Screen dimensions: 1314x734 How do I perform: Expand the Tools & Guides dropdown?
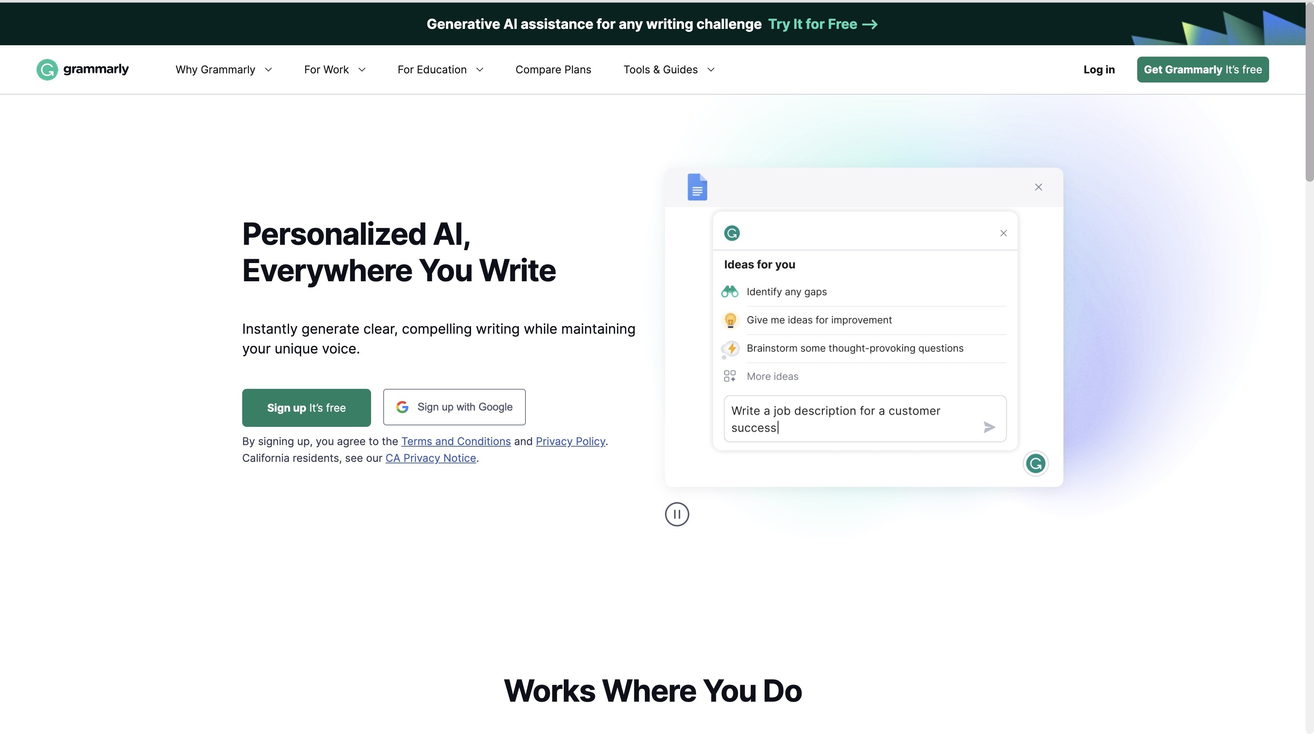click(668, 69)
